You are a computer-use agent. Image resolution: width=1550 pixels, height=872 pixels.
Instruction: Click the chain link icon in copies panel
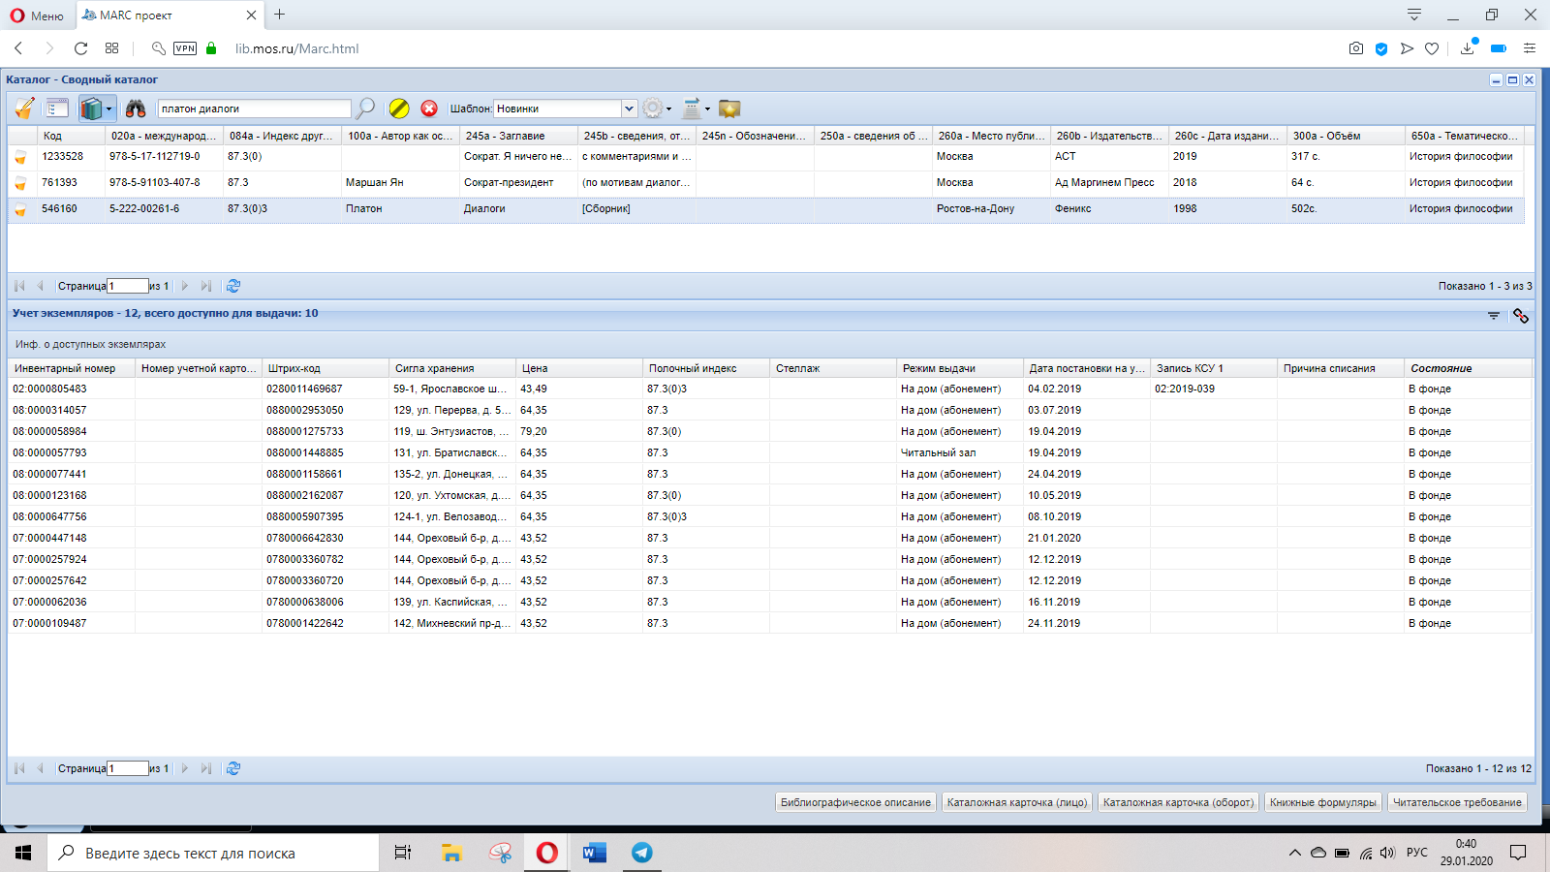1520,316
